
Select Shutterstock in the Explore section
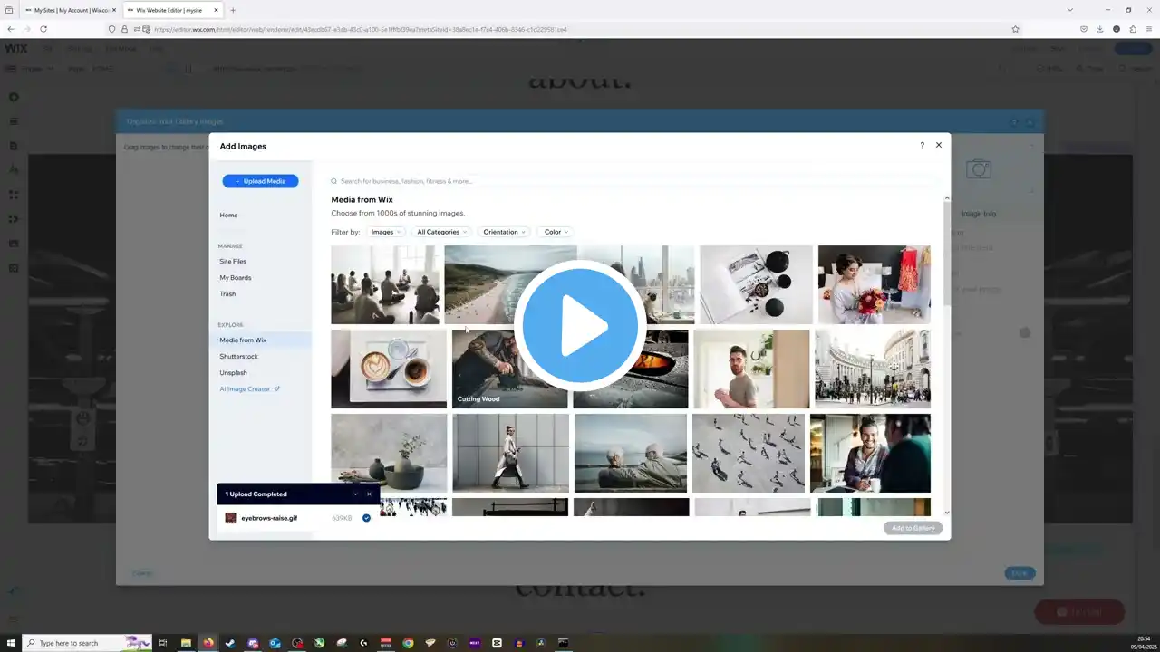click(238, 357)
